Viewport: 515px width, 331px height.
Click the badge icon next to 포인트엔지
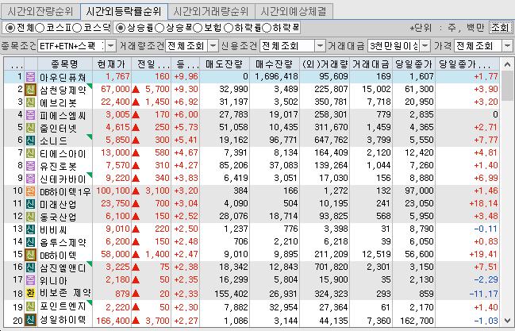pos(30,307)
